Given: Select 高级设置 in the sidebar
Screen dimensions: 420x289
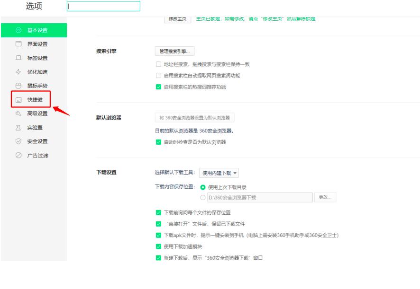Looking at the screenshot, I should click(x=34, y=114).
